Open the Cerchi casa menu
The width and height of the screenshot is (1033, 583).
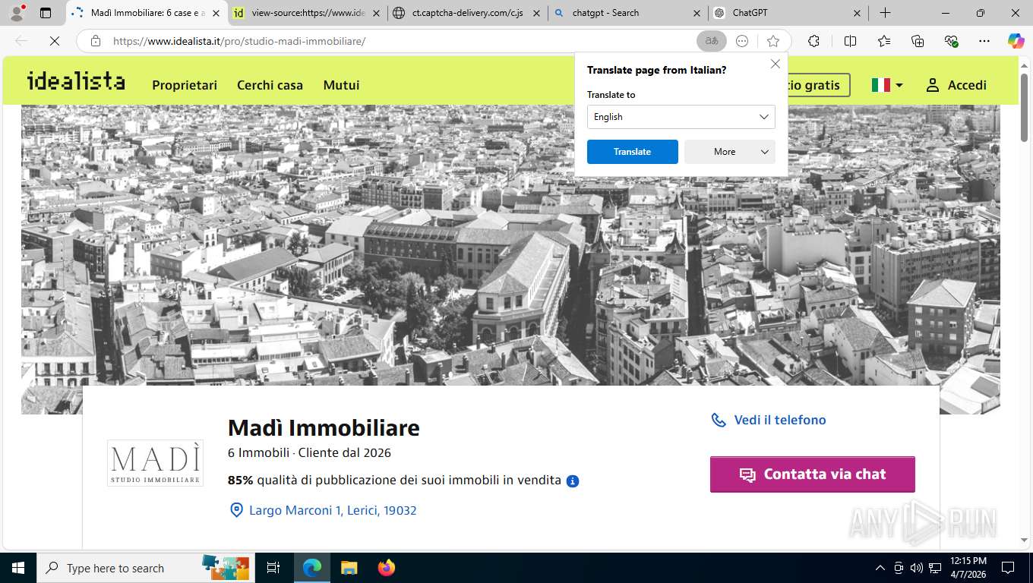tap(270, 85)
